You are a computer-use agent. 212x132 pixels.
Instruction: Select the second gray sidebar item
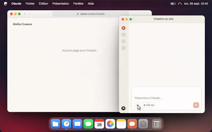pos(123,41)
